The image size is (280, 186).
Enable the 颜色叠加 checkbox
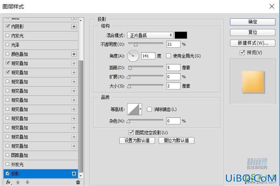(x=7, y=54)
